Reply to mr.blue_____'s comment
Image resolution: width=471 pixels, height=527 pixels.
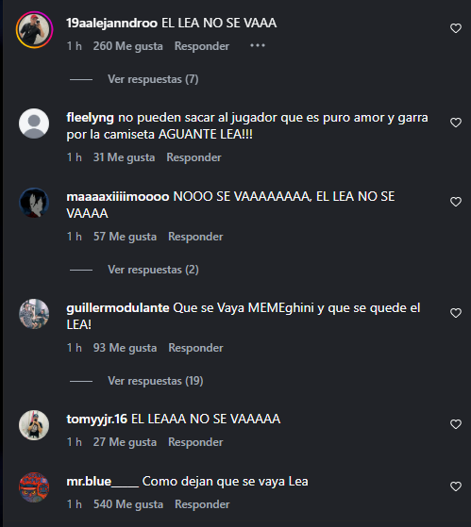(202, 504)
